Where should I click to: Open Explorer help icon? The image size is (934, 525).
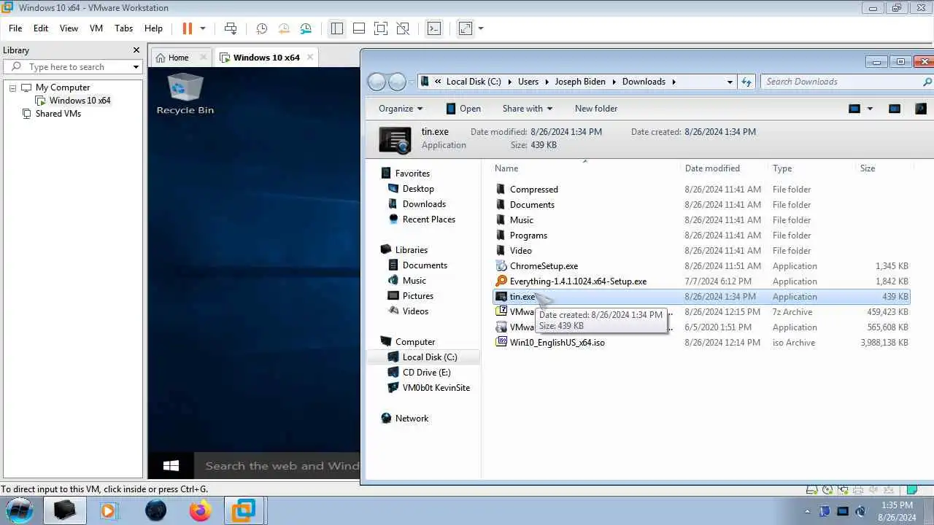921,109
